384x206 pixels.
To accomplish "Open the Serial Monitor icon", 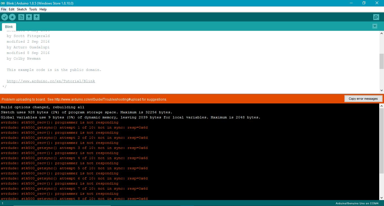I will pos(376,17).
